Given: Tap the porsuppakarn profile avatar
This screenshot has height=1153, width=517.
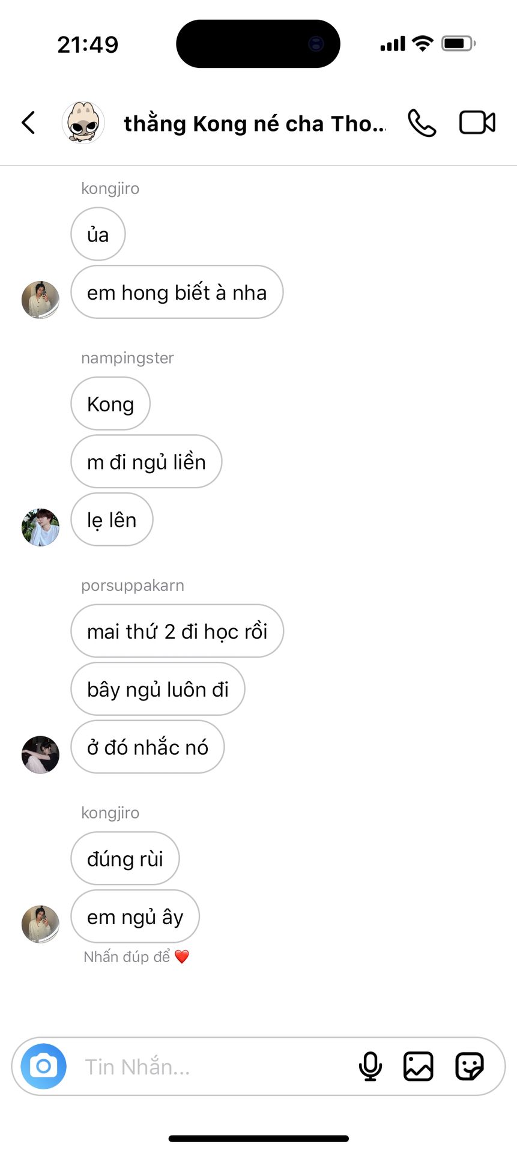Looking at the screenshot, I should 40,755.
